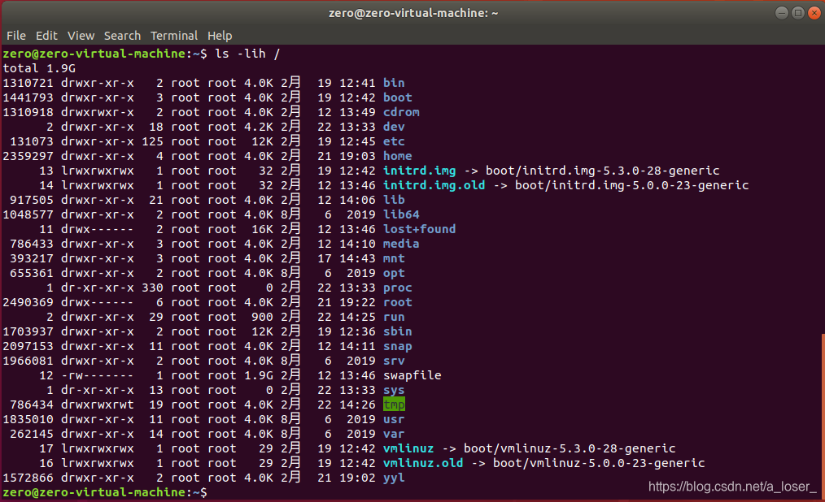Screen dimensions: 825x502
Task: Select the highlighted tmp directory name
Action: tap(395, 405)
